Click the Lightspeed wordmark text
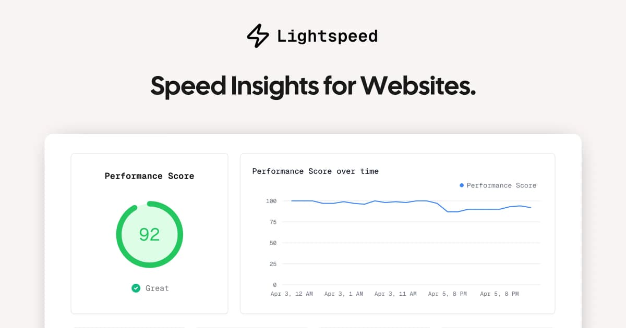 click(327, 36)
